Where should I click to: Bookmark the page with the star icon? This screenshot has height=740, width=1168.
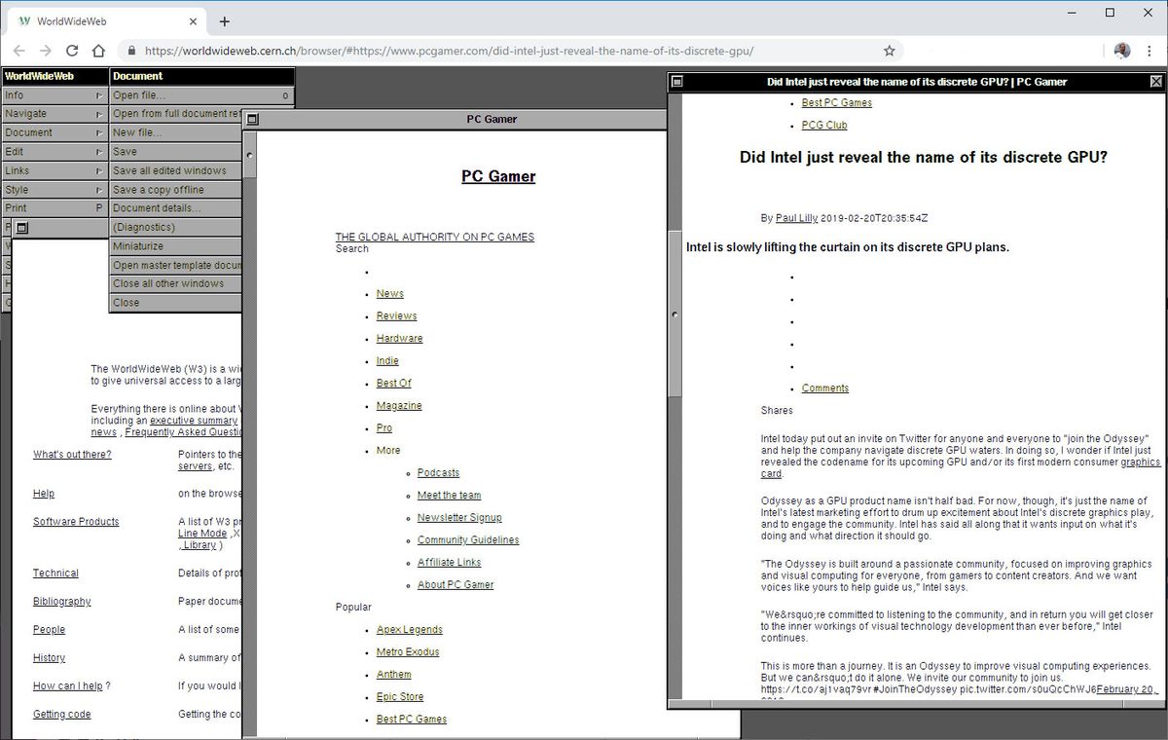click(x=889, y=49)
